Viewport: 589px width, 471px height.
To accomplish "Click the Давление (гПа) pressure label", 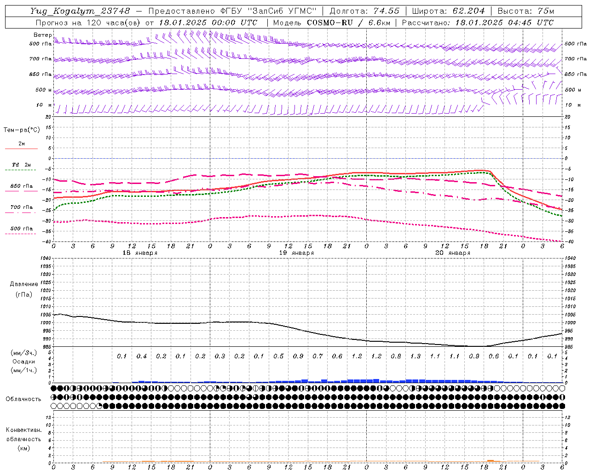I will coord(24,289).
